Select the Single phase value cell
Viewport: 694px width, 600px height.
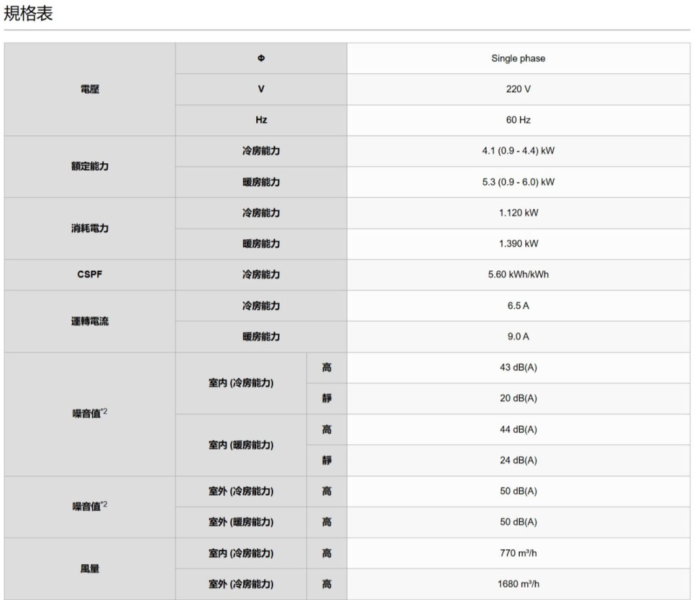tap(518, 58)
